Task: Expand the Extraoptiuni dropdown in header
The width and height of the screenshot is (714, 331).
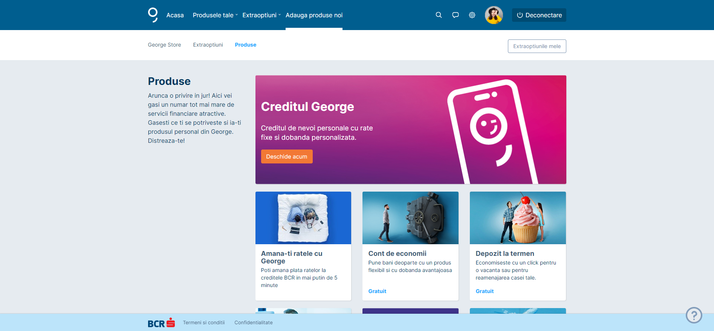Action: point(261,15)
